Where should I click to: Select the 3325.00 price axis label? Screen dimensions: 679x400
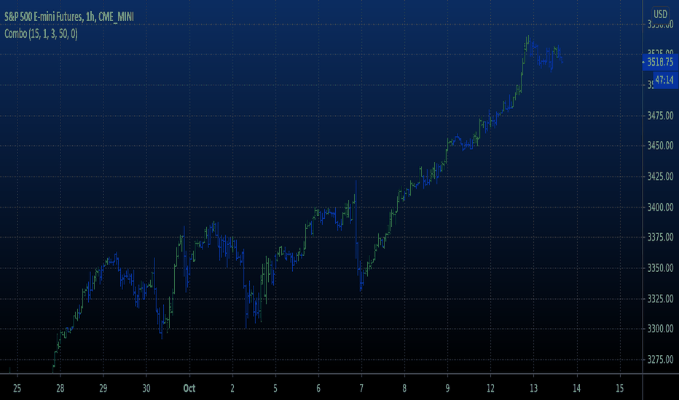tap(660, 299)
